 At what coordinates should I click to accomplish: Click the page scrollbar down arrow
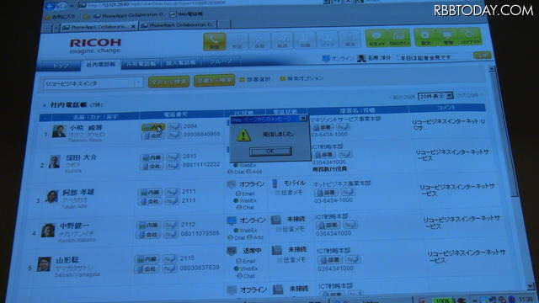point(531,286)
